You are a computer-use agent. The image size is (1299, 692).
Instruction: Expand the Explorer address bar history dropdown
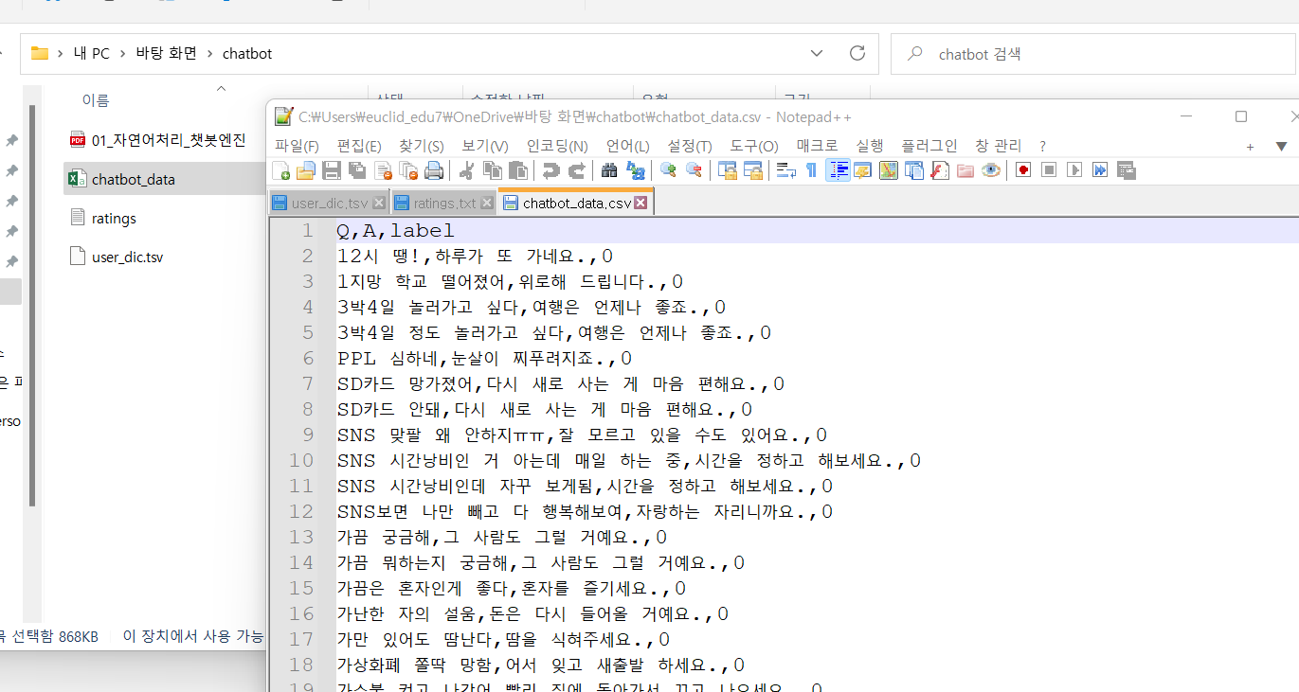click(x=817, y=53)
